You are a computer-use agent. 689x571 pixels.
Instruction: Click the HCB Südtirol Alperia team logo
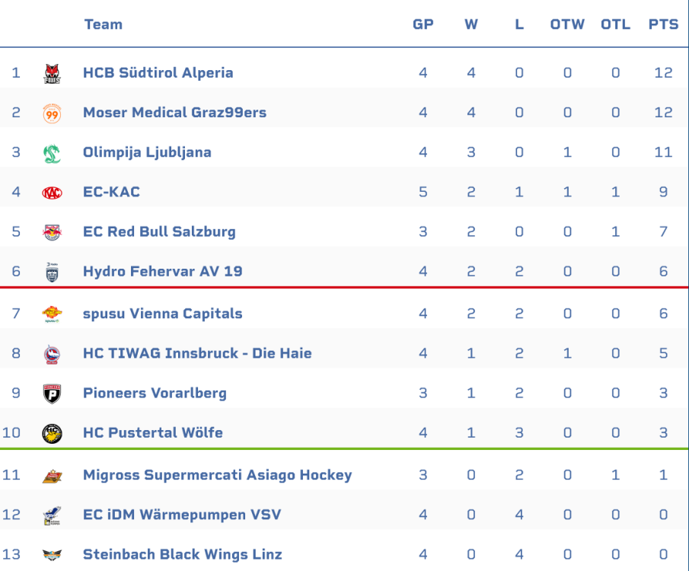click(52, 73)
